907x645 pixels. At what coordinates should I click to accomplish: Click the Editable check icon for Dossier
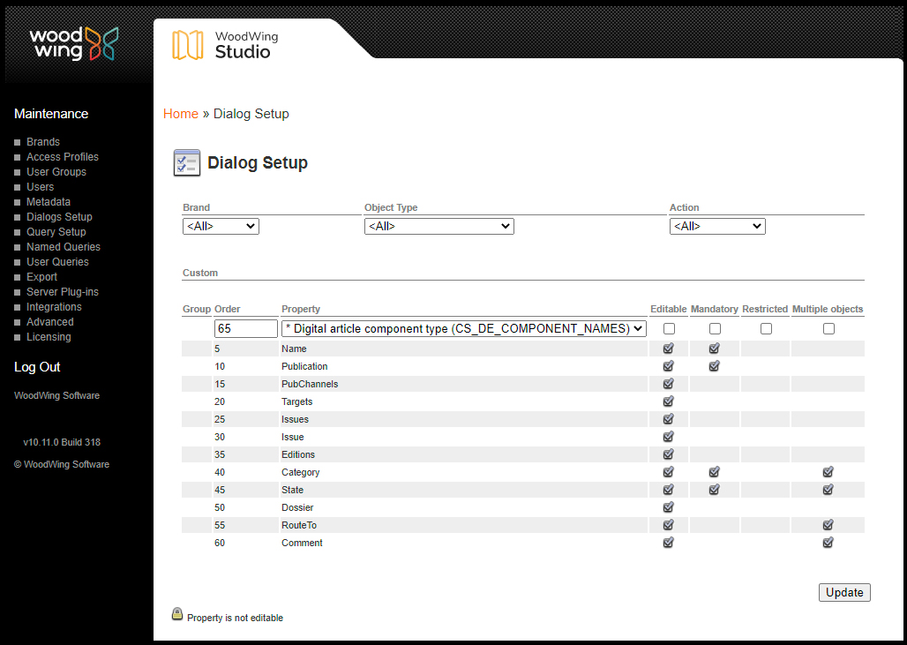(x=668, y=506)
